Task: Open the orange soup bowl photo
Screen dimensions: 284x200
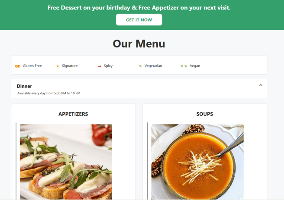Action: pyautogui.click(x=197, y=162)
